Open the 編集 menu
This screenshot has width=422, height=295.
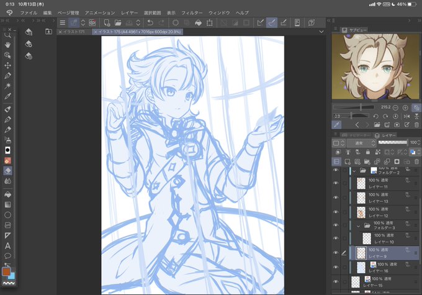tap(47, 12)
